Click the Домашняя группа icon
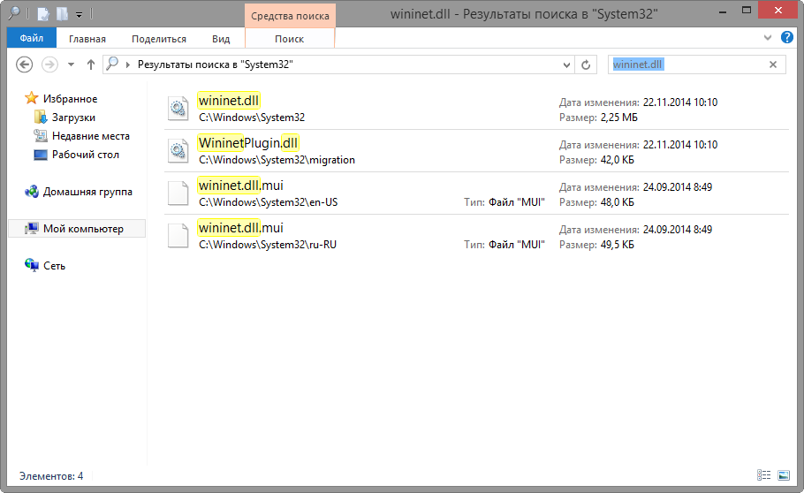The height and width of the screenshot is (493, 804). tap(32, 192)
